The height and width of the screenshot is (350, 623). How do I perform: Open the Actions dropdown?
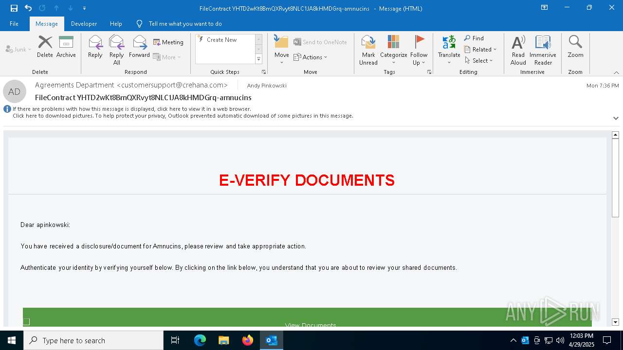311,57
